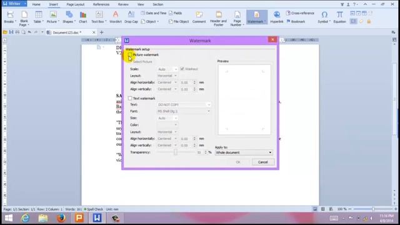The height and width of the screenshot is (225, 400).
Task: Launch Firefox from taskbar
Action: [x=61, y=218]
